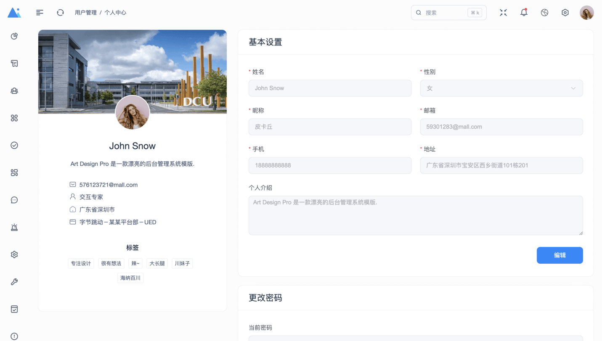Viewport: 602px width, 341px height.
Task: Click the 姓名 field with John Snow
Action: pos(330,88)
